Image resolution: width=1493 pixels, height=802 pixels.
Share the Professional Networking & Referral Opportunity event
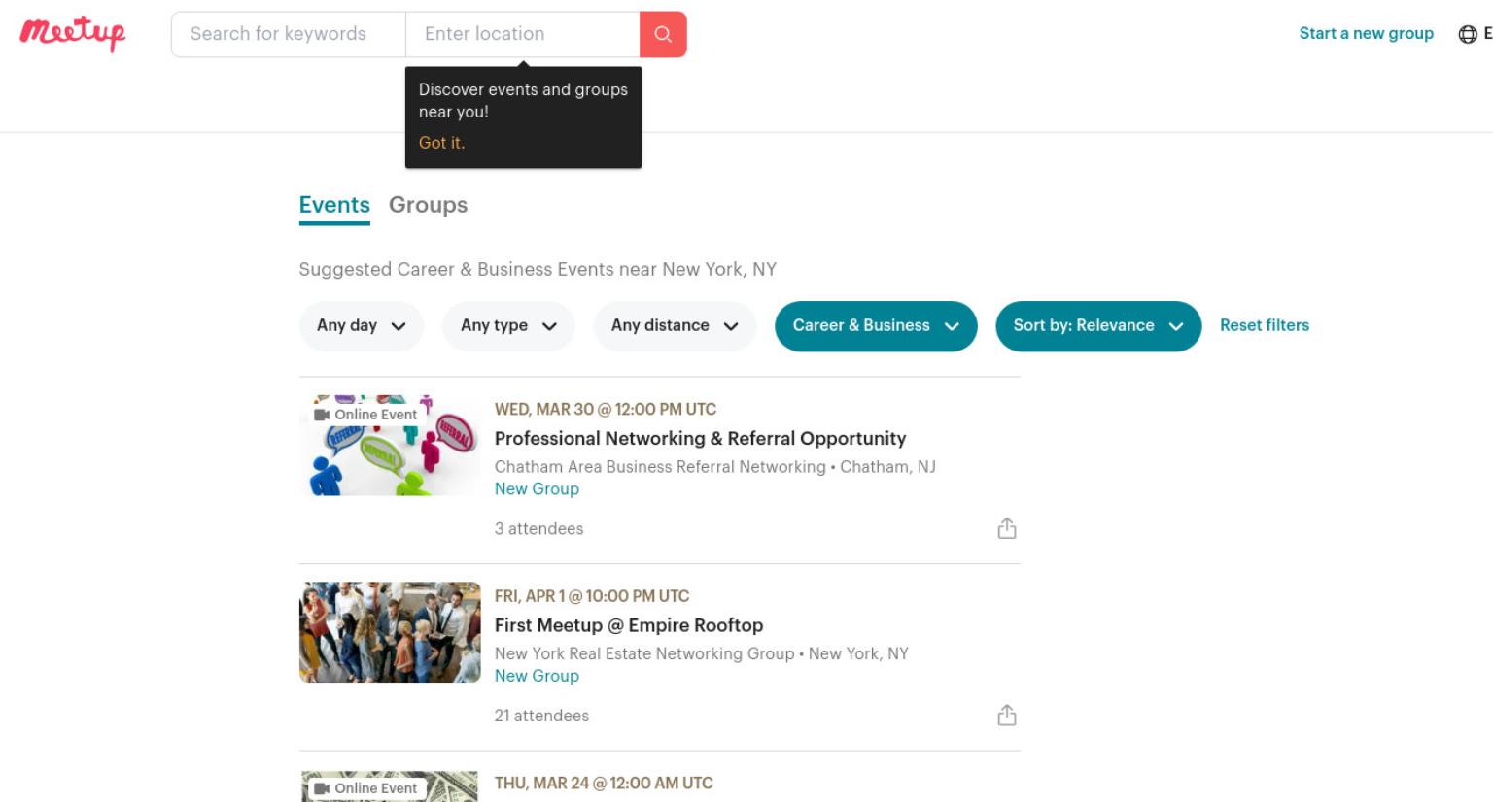click(x=1007, y=528)
